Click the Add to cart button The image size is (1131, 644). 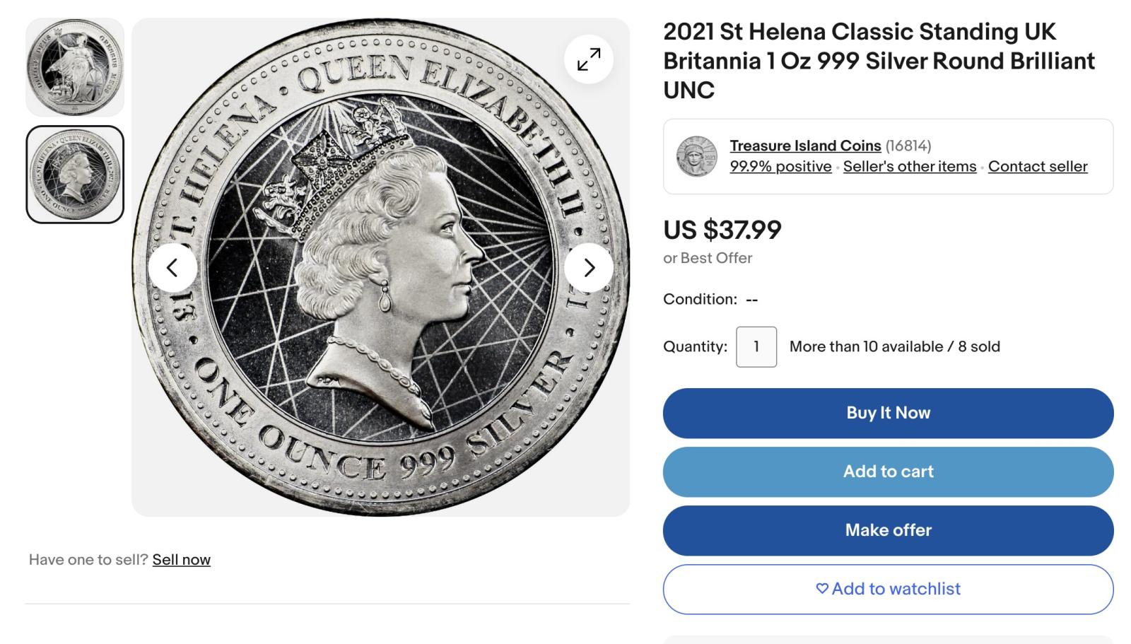point(888,472)
